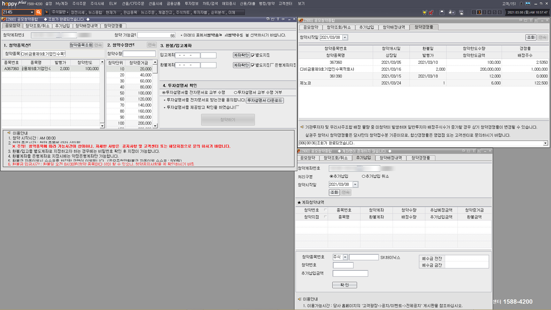This screenshot has width=551, height=310.
Task: Uncheck 별도지정 checkbox beside 입고계좌
Action: (253, 55)
